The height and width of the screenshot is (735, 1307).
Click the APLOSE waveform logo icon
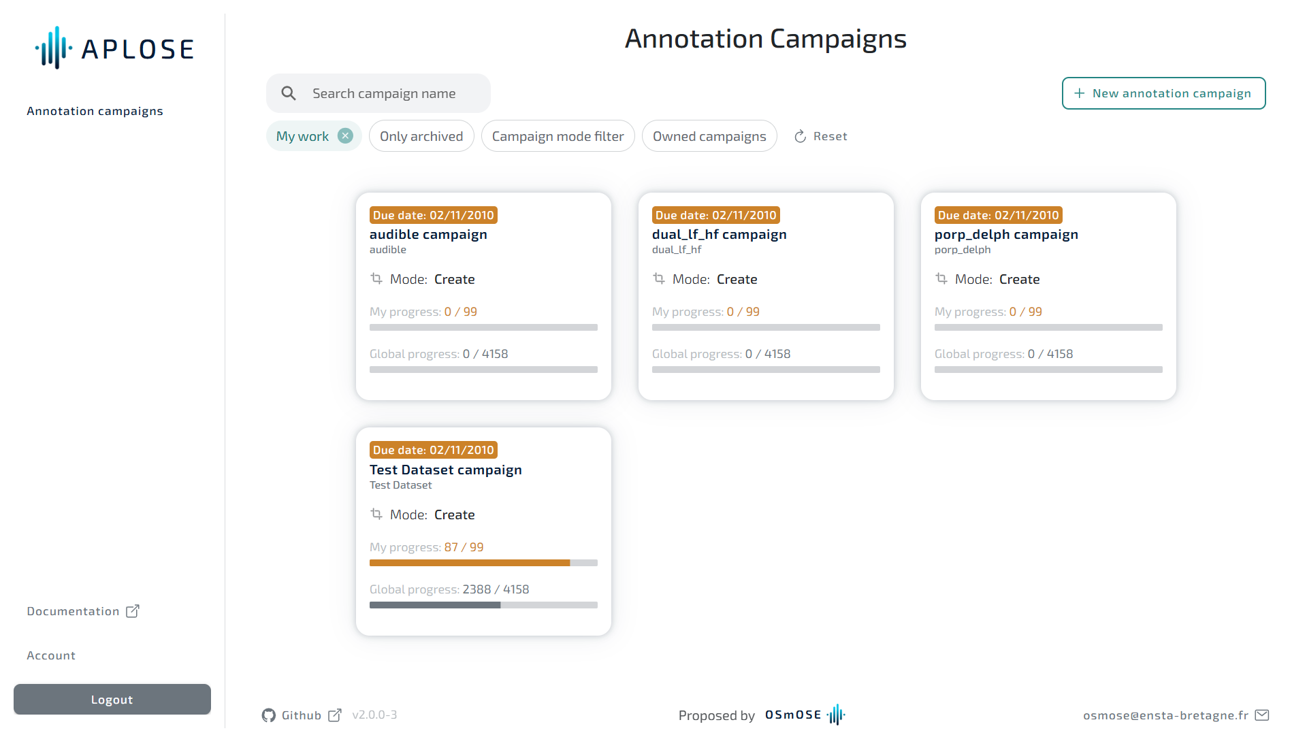point(54,48)
